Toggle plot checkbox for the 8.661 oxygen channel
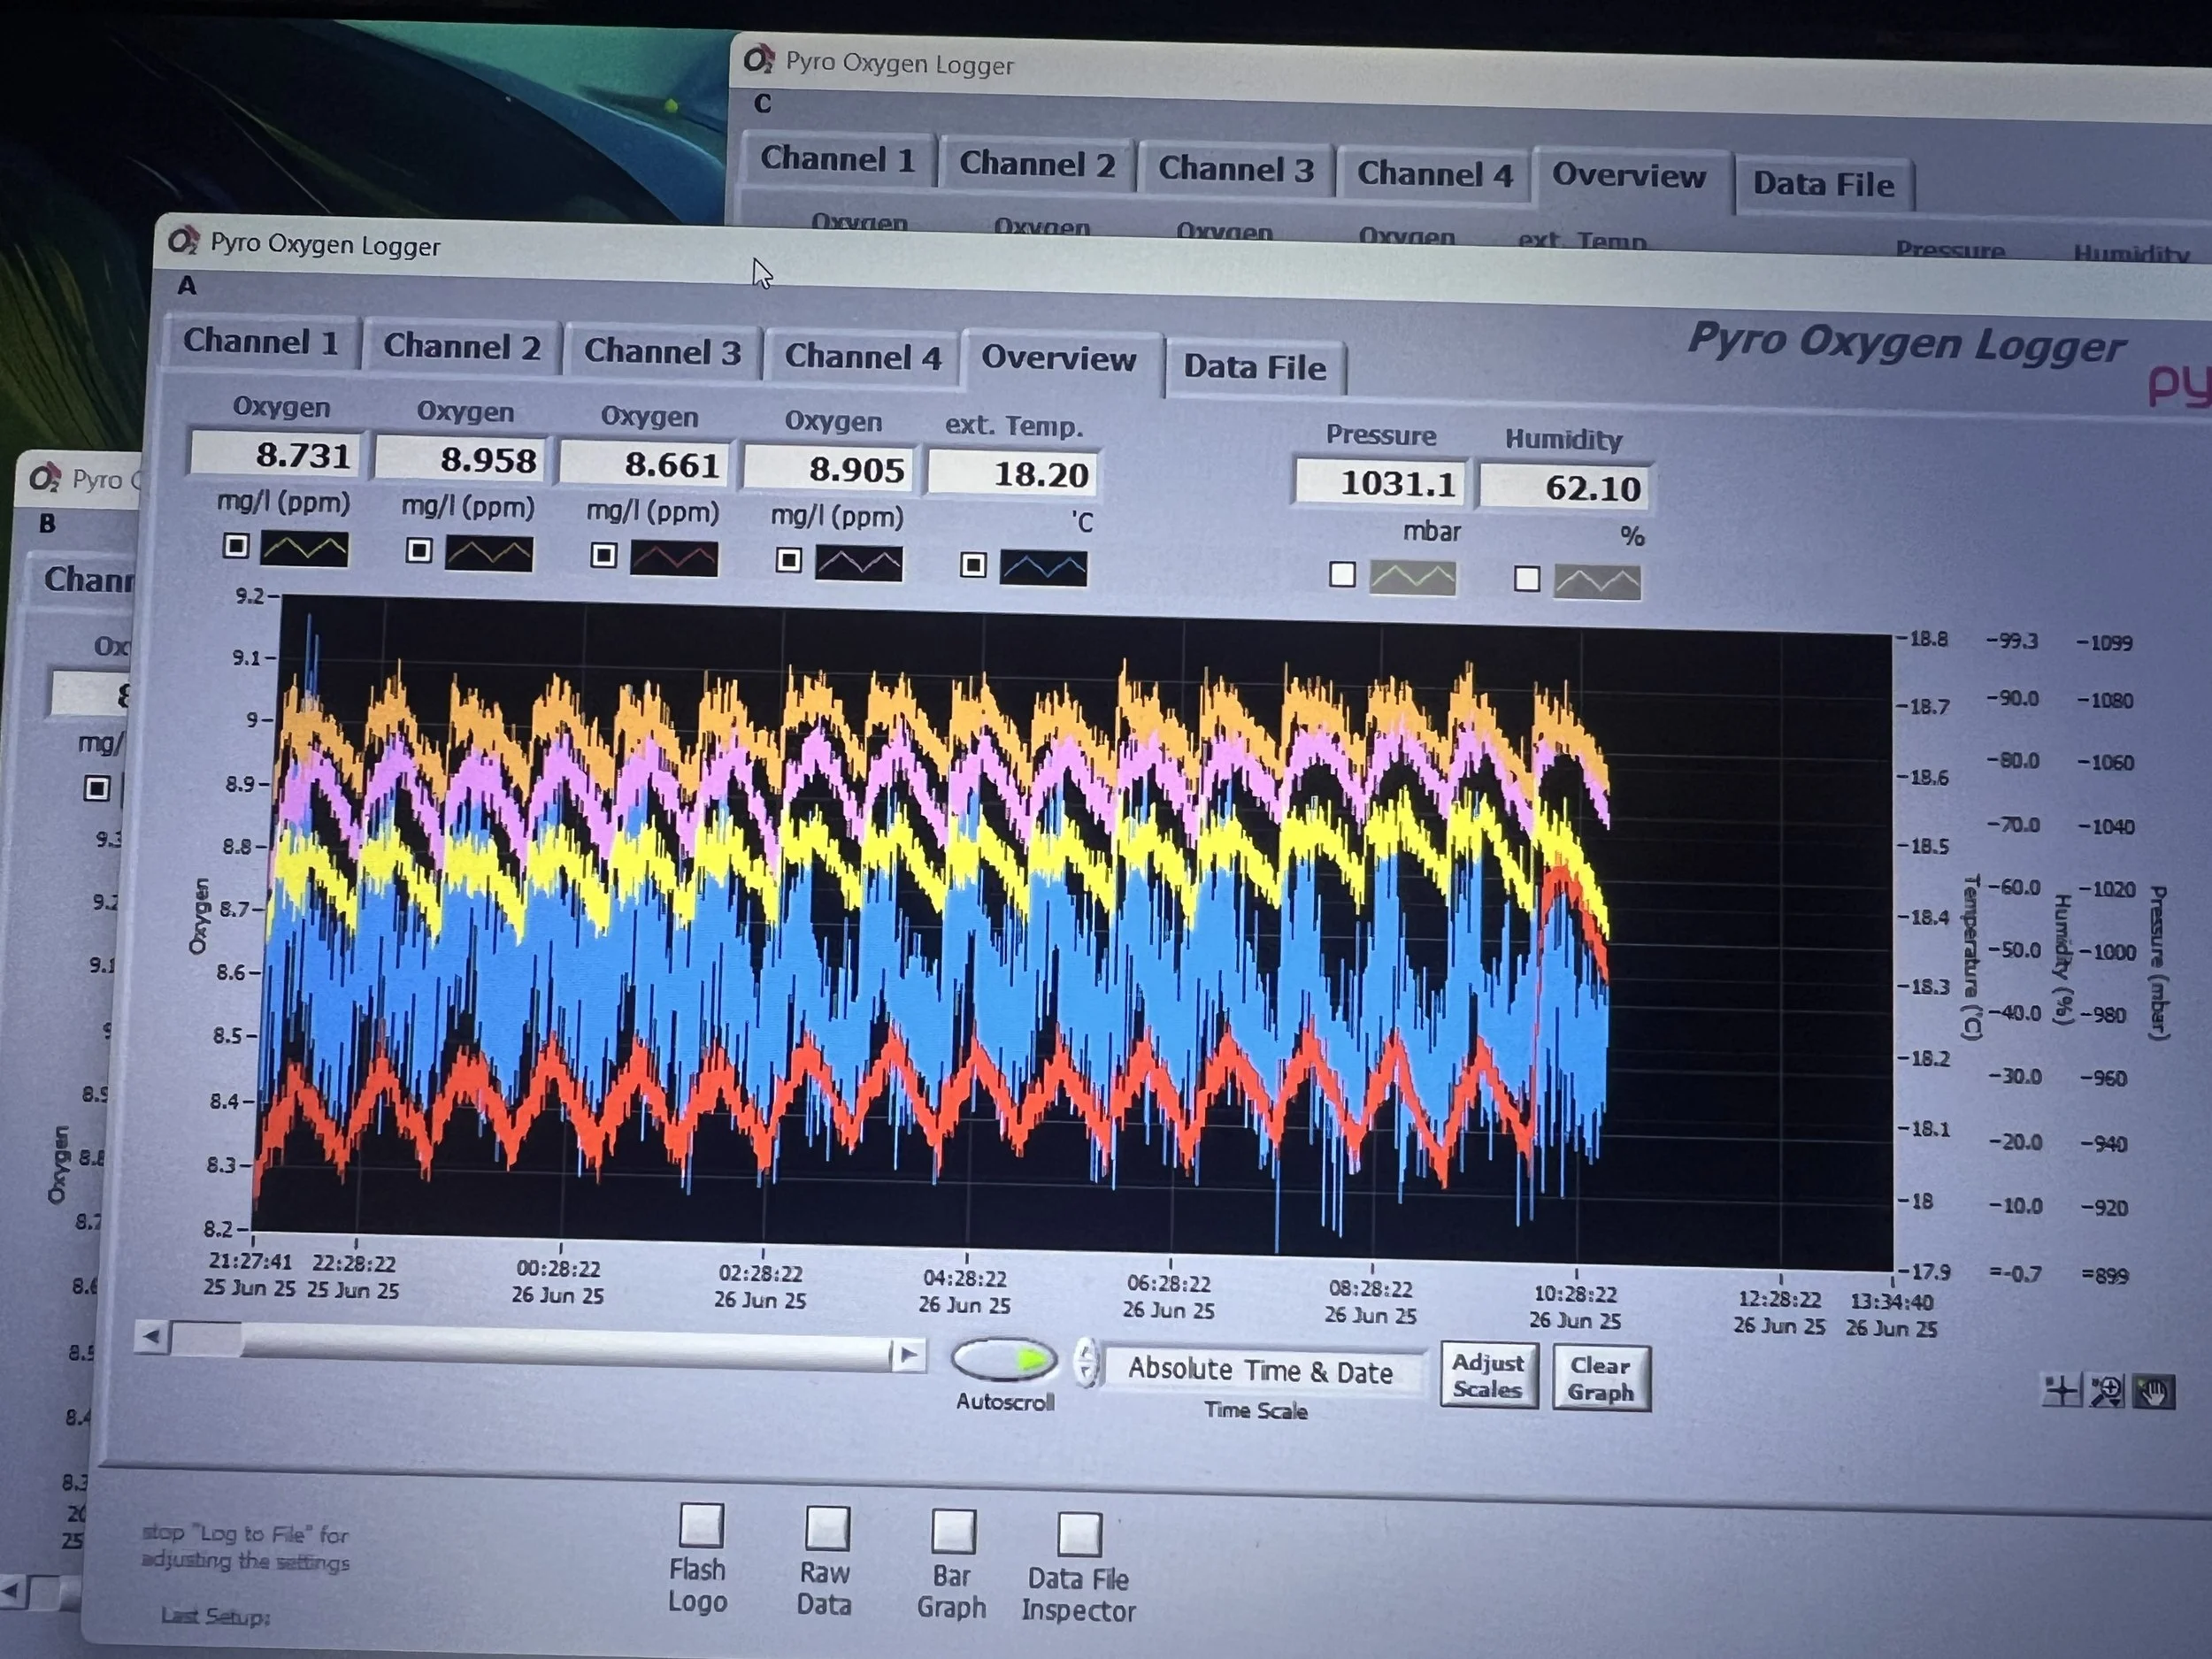This screenshot has height=1659, width=2212. pyautogui.click(x=604, y=555)
